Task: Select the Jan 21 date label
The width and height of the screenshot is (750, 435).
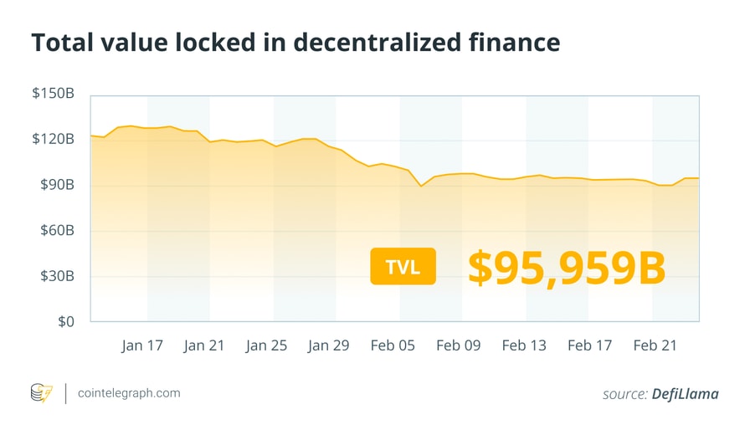Action: click(204, 345)
